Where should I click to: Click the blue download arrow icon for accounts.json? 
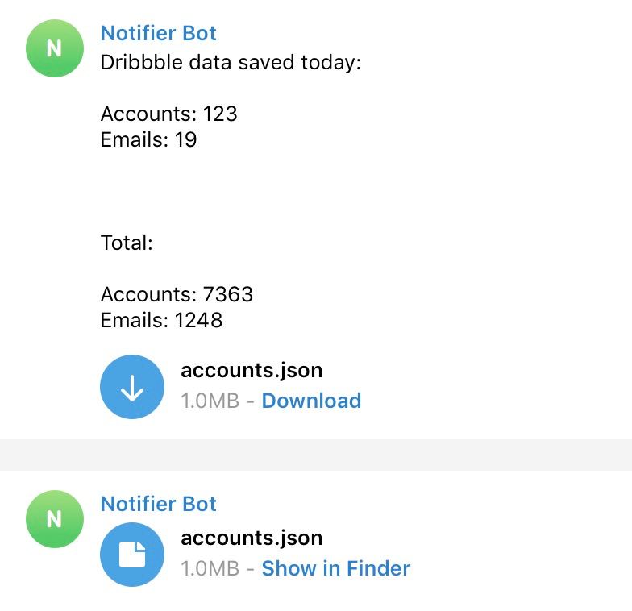pyautogui.click(x=132, y=387)
